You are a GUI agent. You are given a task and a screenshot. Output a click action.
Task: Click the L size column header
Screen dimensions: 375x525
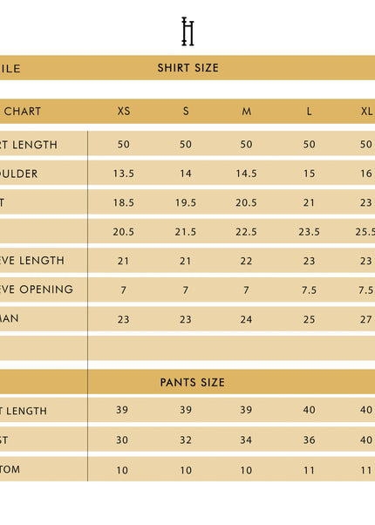[309, 111]
